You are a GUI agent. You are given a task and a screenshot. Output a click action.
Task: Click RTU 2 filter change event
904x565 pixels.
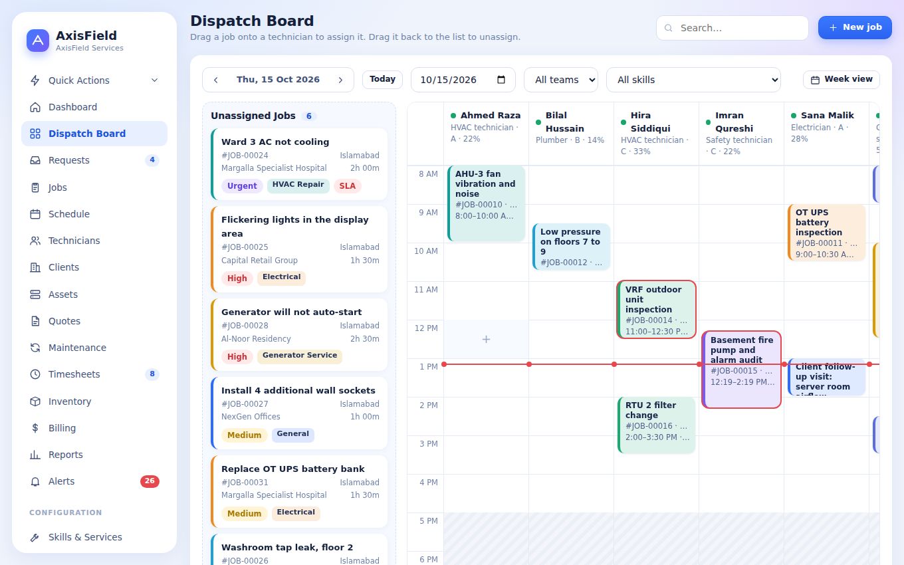(657, 425)
